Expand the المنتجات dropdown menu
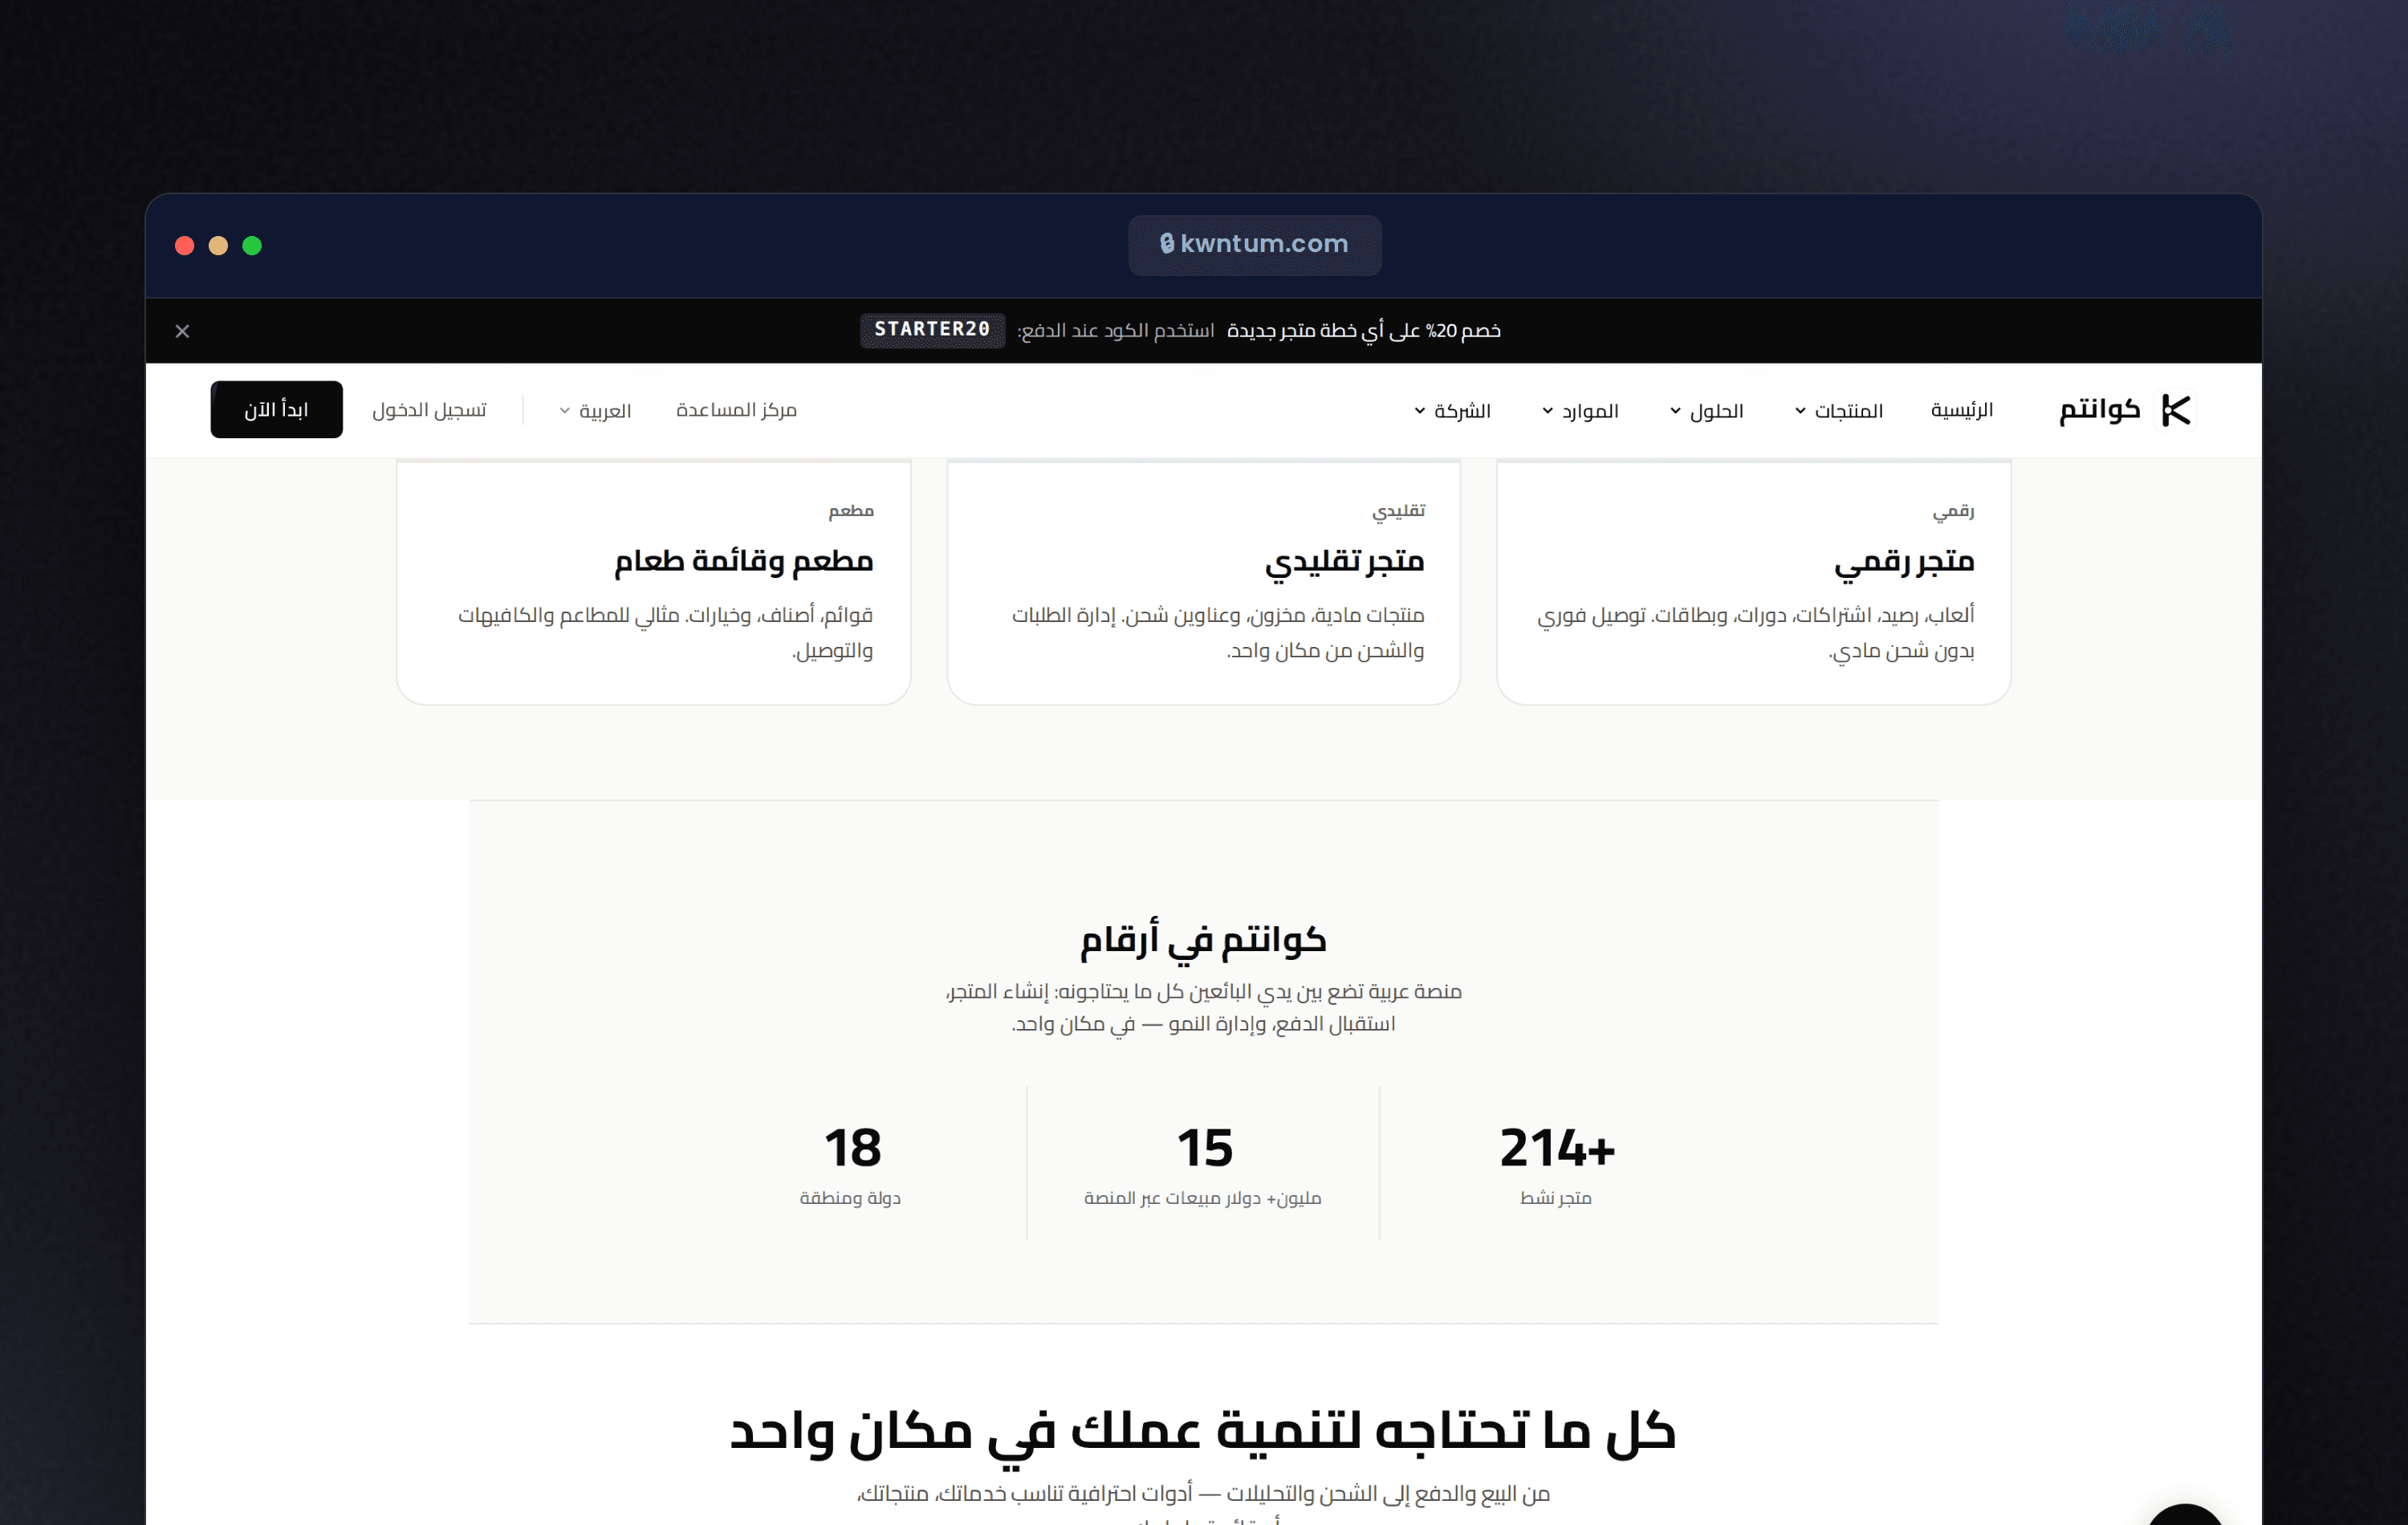Image resolution: width=2408 pixels, height=1525 pixels. click(x=1839, y=411)
